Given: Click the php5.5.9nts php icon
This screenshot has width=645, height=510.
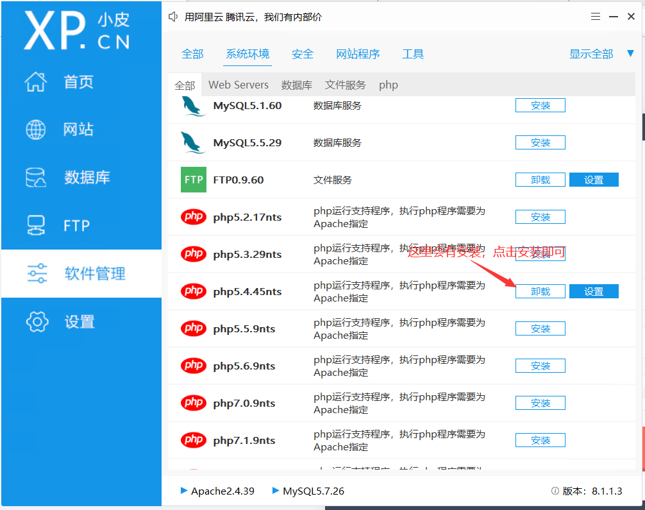Looking at the screenshot, I should coord(194,328).
